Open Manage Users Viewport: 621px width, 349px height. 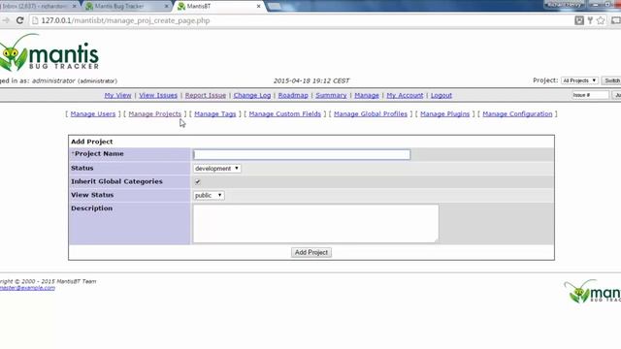(93, 114)
